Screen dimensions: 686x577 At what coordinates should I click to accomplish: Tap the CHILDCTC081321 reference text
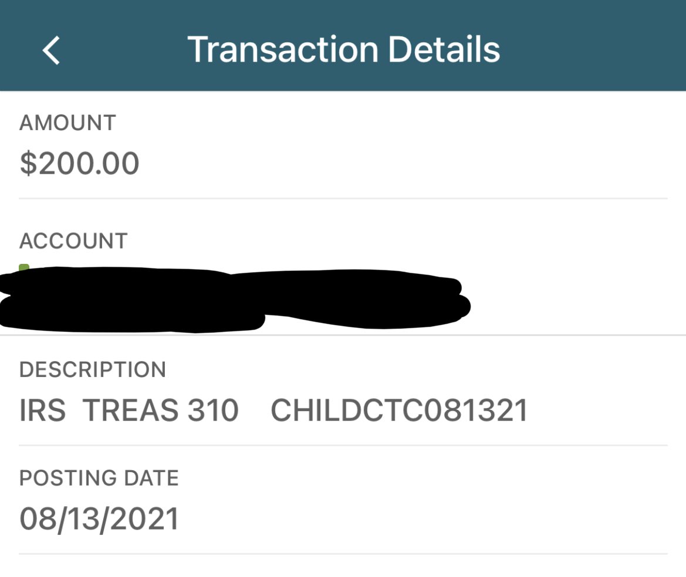(399, 410)
